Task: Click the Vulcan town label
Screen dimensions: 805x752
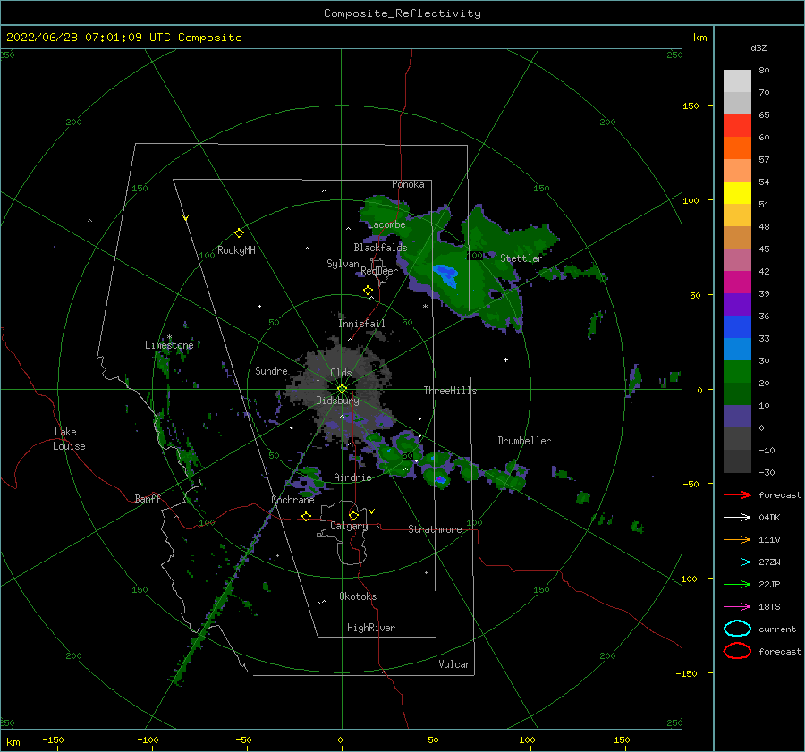Action: click(455, 664)
